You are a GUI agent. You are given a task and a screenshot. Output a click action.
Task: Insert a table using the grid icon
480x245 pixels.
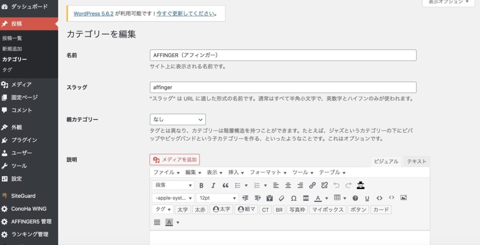pyautogui.click(x=337, y=198)
